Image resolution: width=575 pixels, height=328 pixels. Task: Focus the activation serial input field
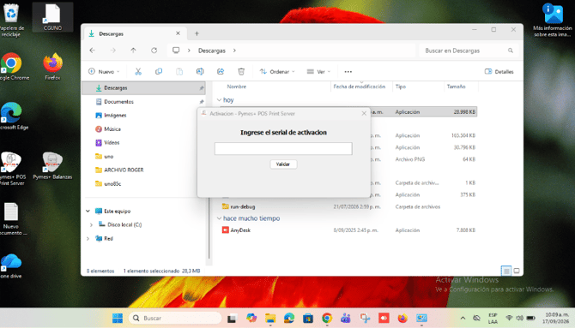pos(283,149)
